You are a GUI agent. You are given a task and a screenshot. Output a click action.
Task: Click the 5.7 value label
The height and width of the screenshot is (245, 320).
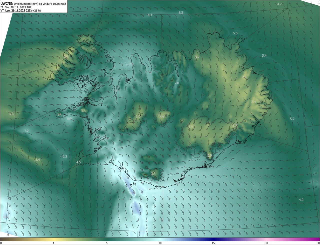(292, 119)
